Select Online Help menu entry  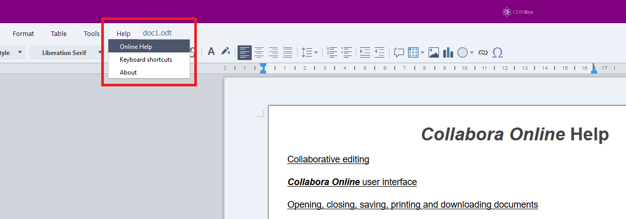click(149, 46)
